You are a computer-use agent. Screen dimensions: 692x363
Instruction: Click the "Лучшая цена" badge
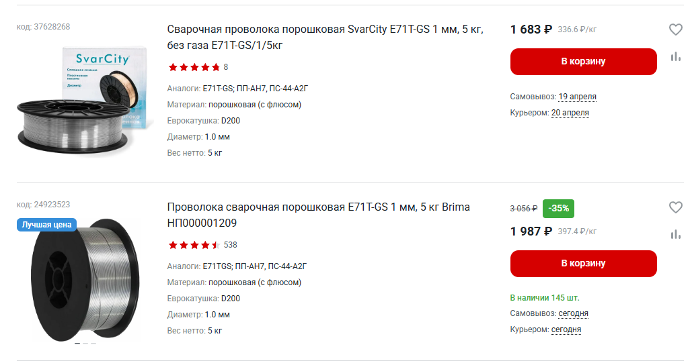(x=46, y=225)
